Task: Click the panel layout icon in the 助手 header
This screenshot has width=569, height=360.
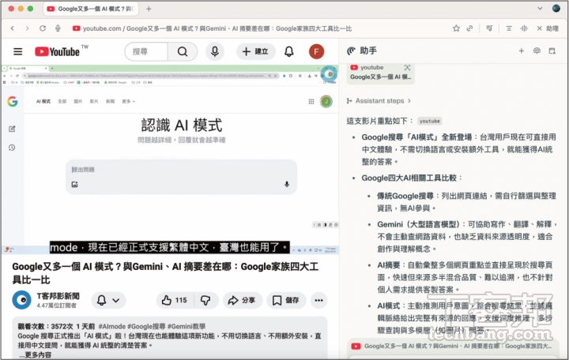Action: pyautogui.click(x=552, y=51)
